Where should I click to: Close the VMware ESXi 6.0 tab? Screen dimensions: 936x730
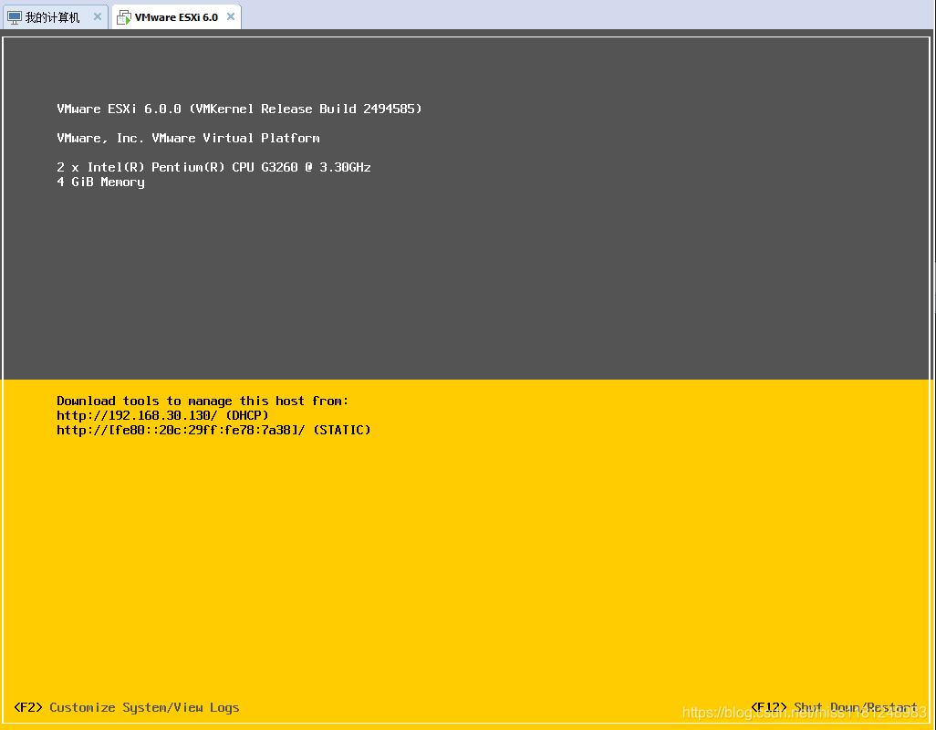coord(231,16)
